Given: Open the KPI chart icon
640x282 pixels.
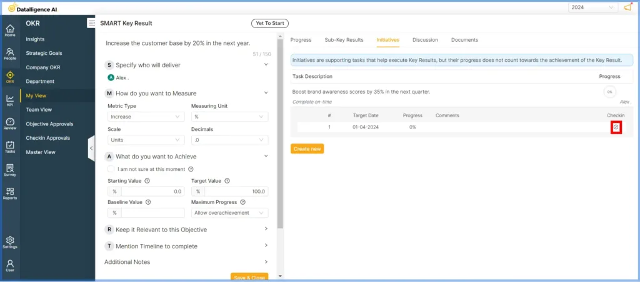Looking at the screenshot, I should click(10, 100).
